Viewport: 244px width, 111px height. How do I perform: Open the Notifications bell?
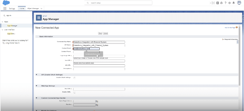pyautogui.click(x=234, y=3)
